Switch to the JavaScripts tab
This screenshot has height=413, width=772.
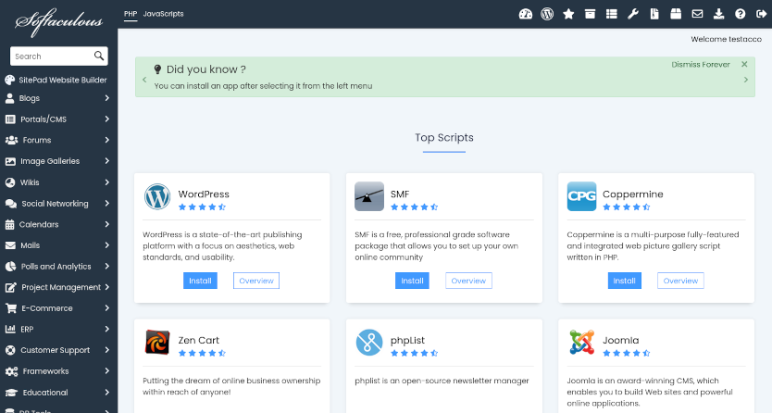point(163,15)
